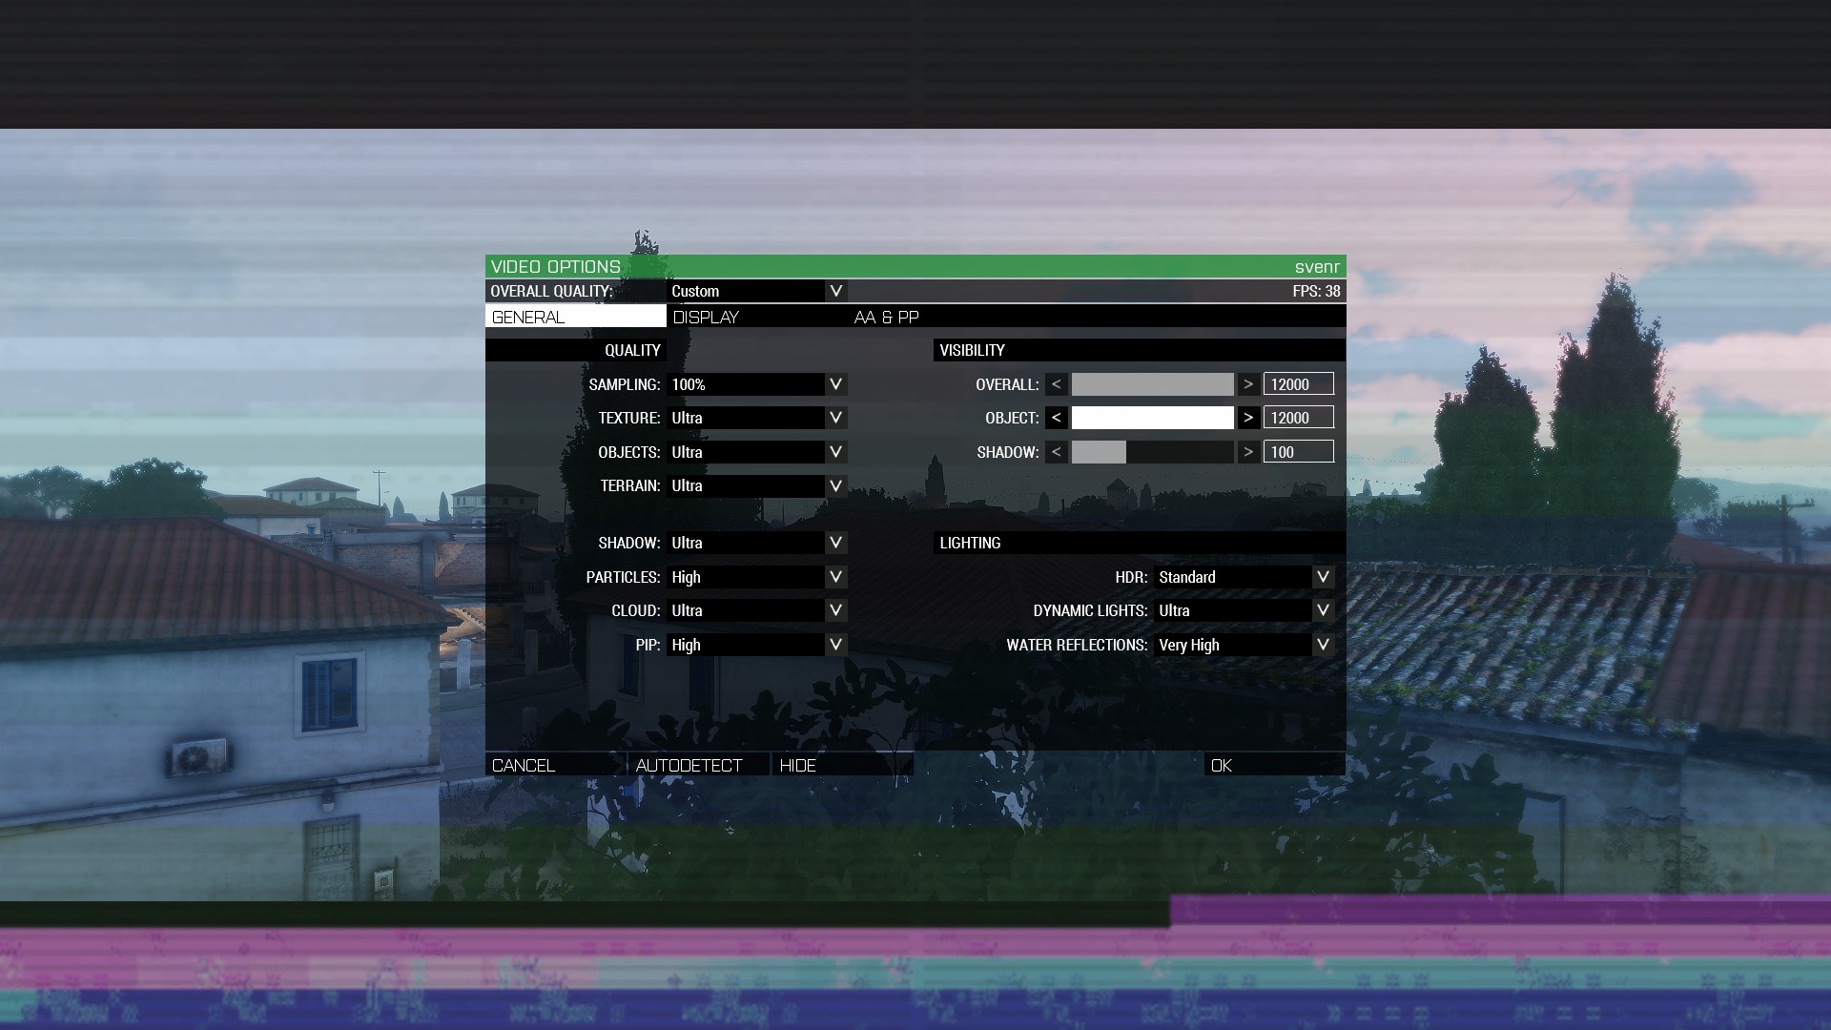Open the Particles quality dropdown
Screen dimensions: 1831x1030
coord(756,577)
